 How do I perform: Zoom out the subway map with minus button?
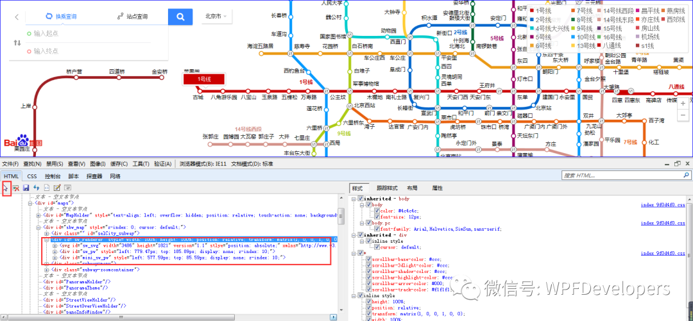coord(683,115)
